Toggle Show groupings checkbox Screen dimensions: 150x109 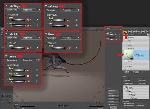coord(138,83)
